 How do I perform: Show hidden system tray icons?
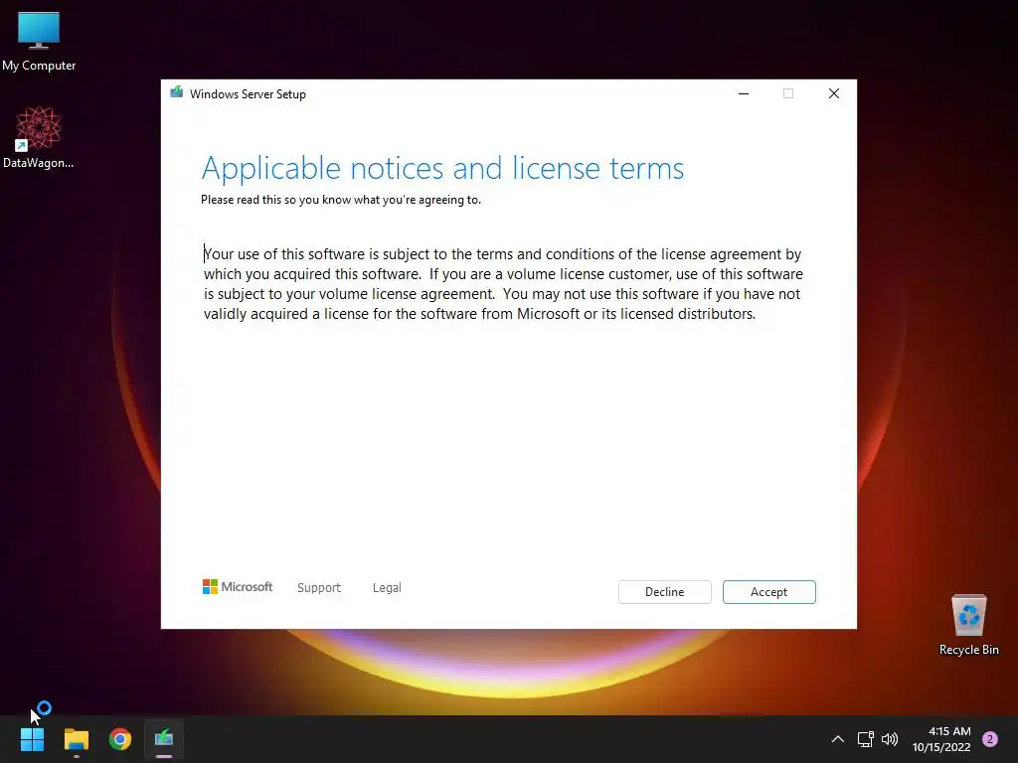838,739
